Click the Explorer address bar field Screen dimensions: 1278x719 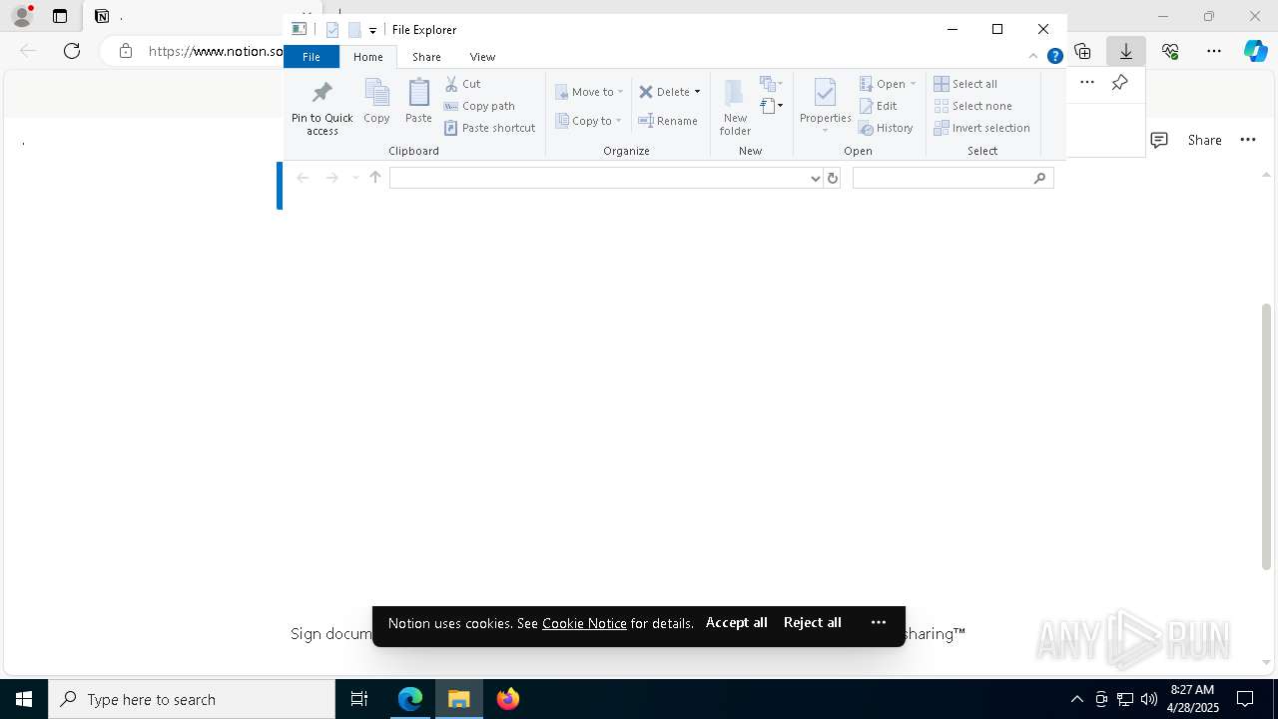pos(599,178)
